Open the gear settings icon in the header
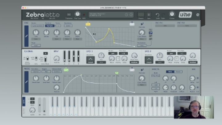The height and width of the screenshot is (125, 222). 198,15
